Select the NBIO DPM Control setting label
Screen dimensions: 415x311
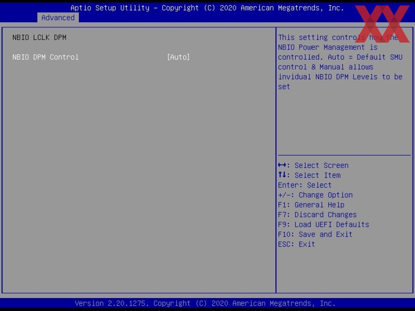(45, 57)
